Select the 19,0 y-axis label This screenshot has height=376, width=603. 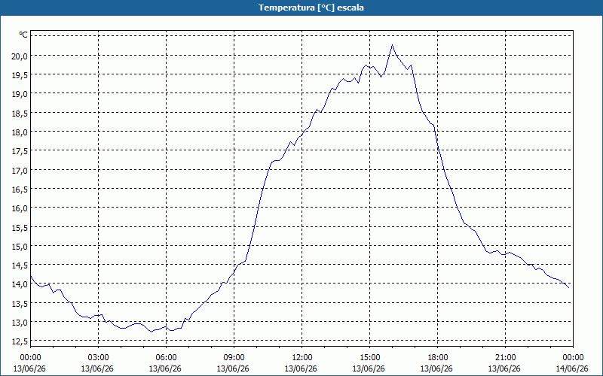(x=20, y=94)
